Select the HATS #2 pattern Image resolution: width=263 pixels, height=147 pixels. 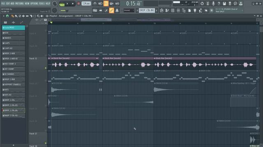pyautogui.click(x=14, y=95)
